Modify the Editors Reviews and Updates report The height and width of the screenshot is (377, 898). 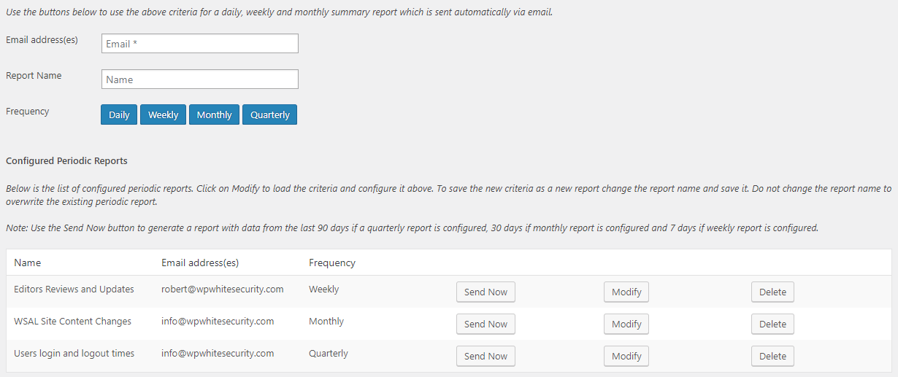click(x=626, y=292)
